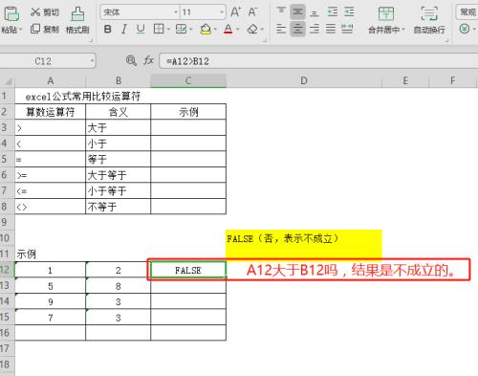478x376 pixels.
Task: Click the decrease font size icon
Action: [252, 12]
